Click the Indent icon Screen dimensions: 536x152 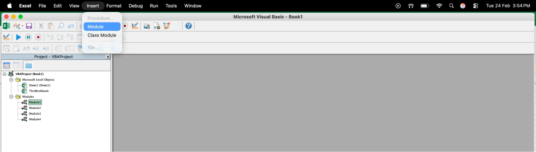click(x=36, y=48)
